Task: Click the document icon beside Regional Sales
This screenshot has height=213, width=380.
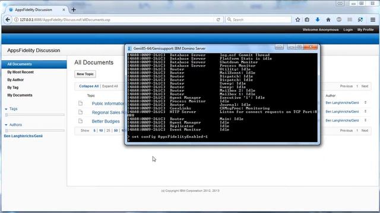Action: tap(81, 112)
